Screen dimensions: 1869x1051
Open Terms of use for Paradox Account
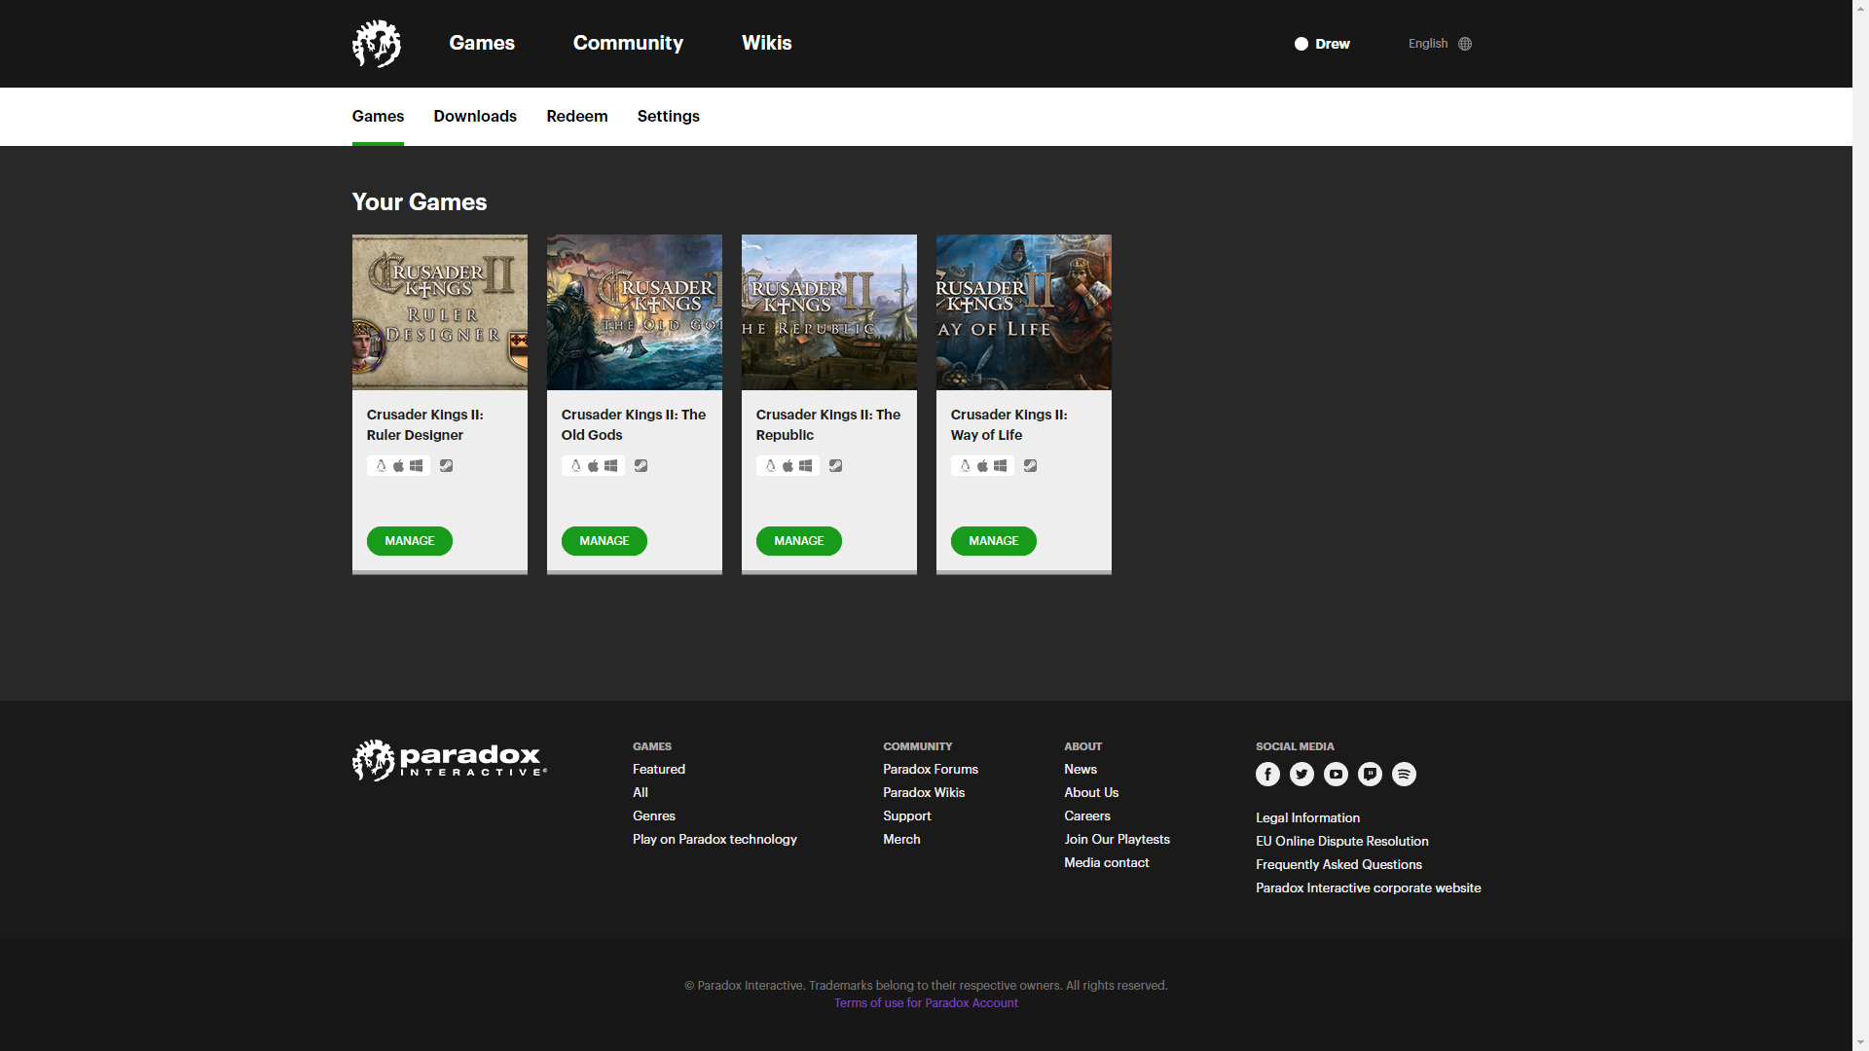(x=926, y=1003)
